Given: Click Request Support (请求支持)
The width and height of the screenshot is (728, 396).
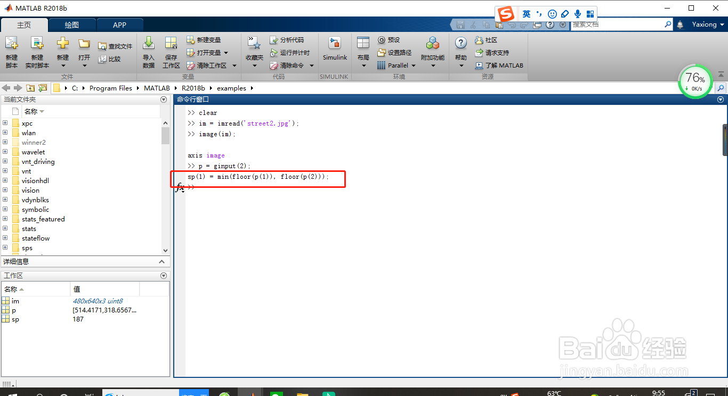Looking at the screenshot, I should point(491,53).
